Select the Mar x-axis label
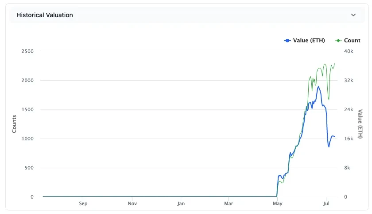This screenshot has height=214, width=372. (x=229, y=204)
